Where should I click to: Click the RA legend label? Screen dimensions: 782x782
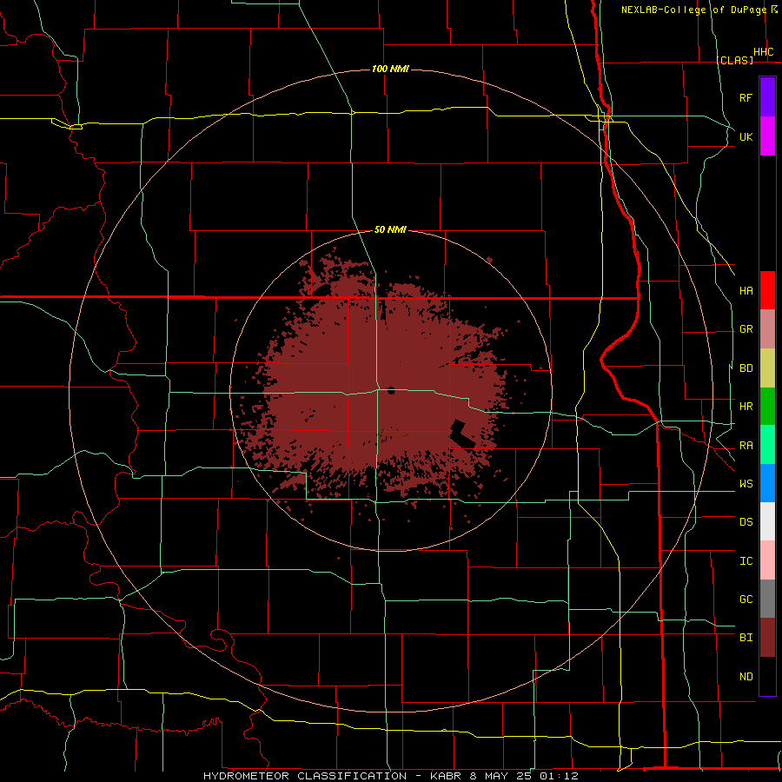(x=746, y=446)
